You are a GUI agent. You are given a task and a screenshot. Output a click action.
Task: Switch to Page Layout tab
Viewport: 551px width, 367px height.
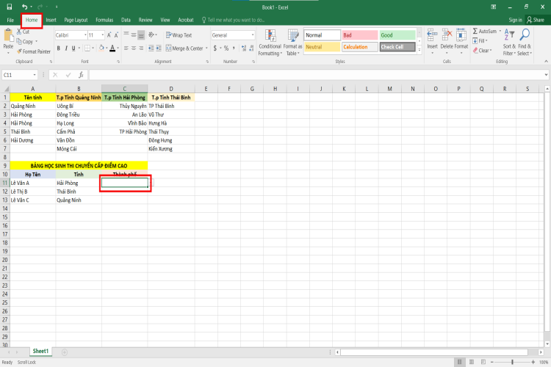[x=76, y=20]
